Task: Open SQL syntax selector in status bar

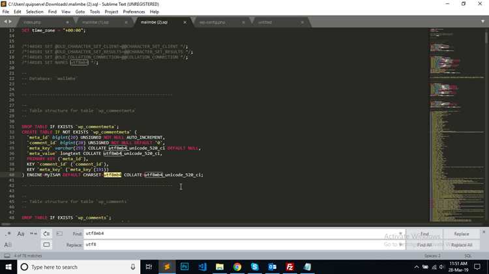Action: 467,256
